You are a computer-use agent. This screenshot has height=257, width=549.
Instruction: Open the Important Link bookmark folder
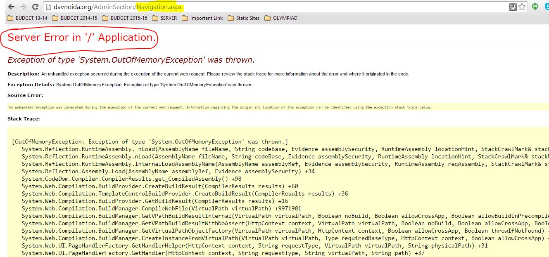[202, 18]
